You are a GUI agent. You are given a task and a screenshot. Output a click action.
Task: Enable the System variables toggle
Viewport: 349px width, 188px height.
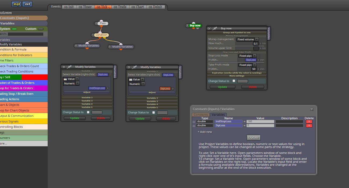pyautogui.click(x=14, y=29)
